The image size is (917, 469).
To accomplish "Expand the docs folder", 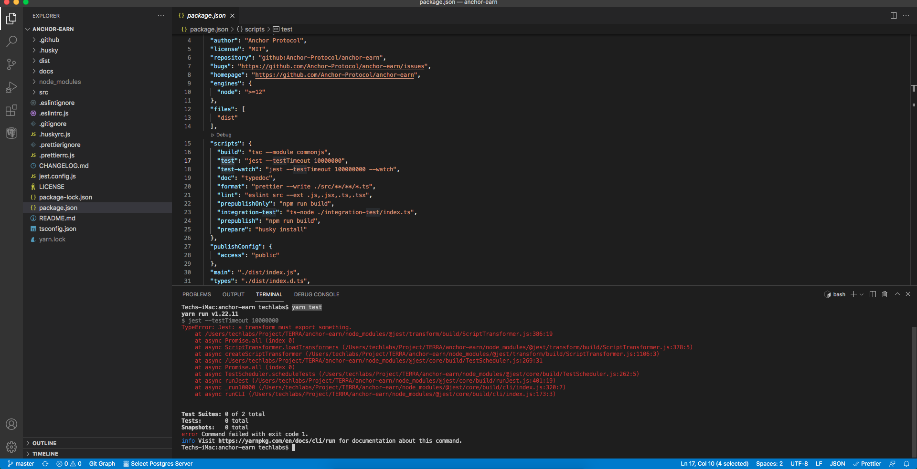I will point(97,71).
